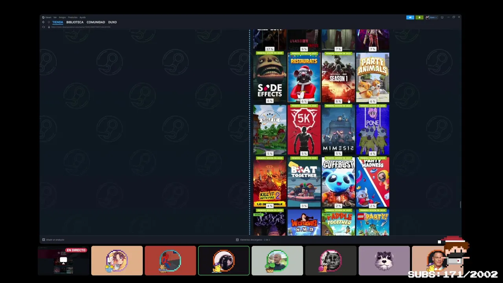Image resolution: width=503 pixels, height=283 pixels.
Task: Select the Spider-Man avatar tile
Action: 170,261
